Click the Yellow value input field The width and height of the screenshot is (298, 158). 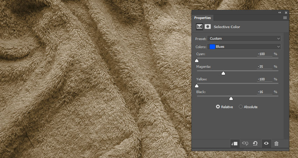point(265,79)
